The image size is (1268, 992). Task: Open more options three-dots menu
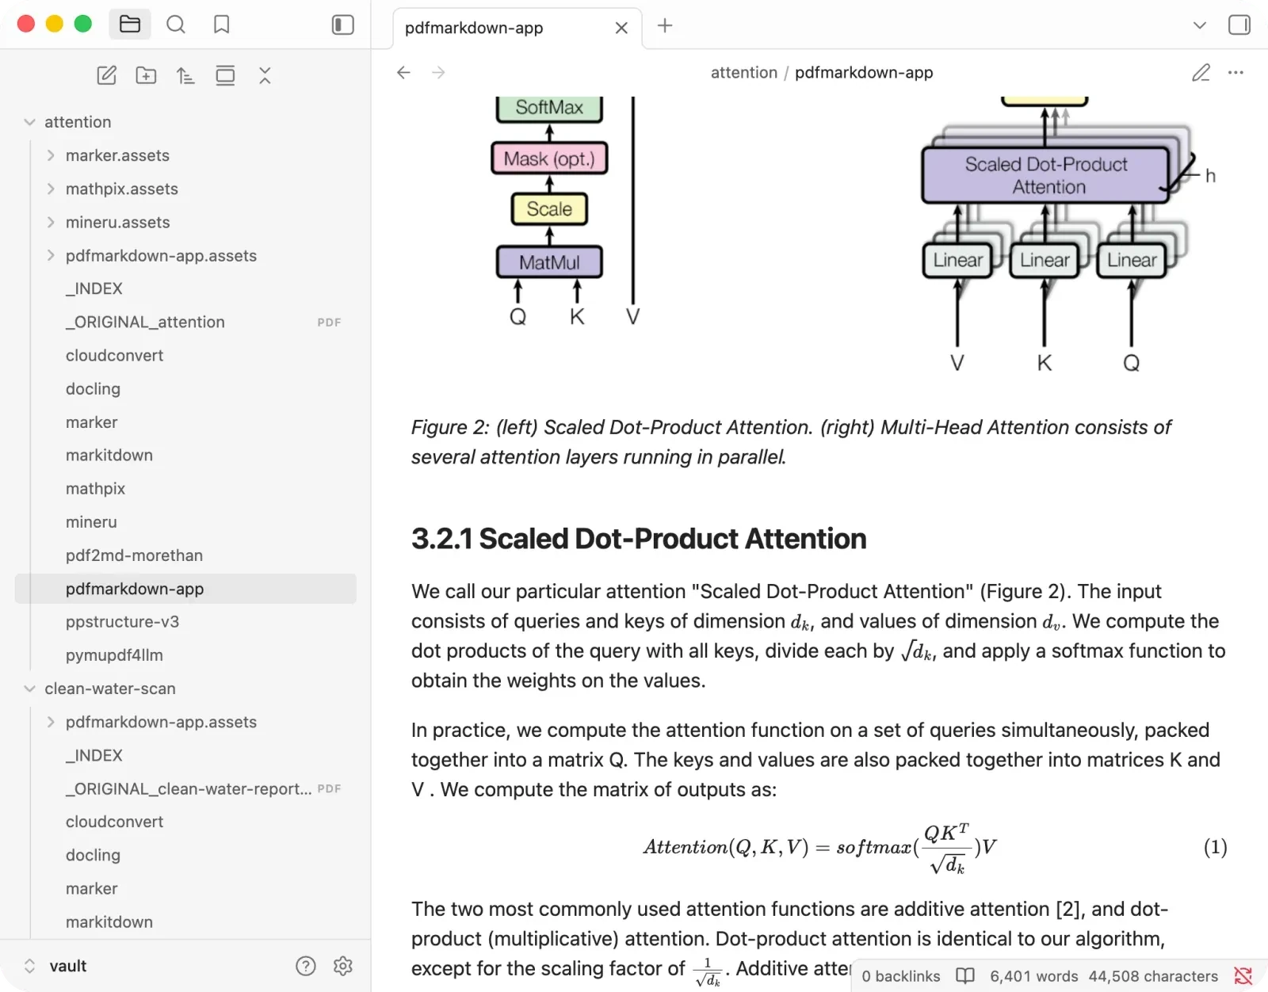coord(1236,72)
